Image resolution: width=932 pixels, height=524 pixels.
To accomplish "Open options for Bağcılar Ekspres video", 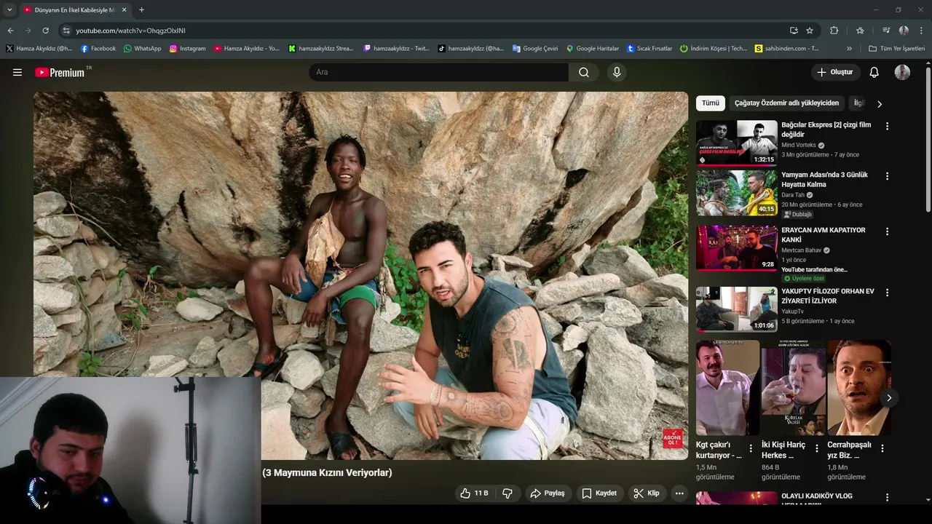I will (887, 126).
